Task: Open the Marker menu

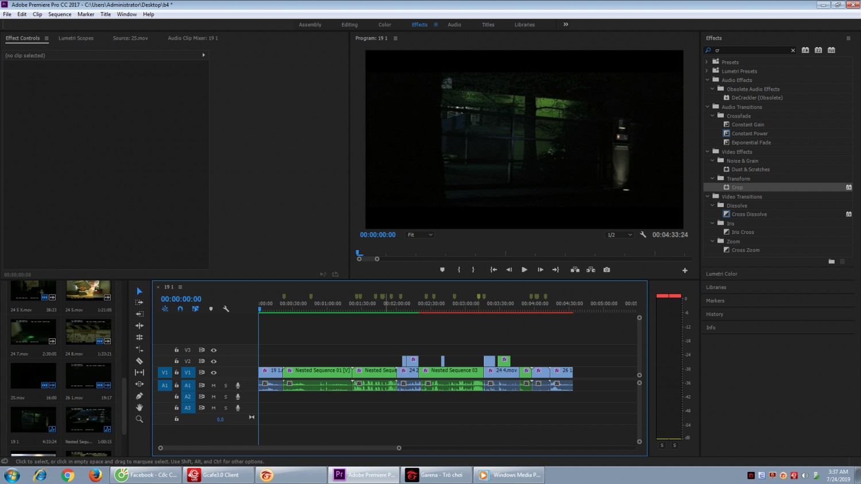Action: pyautogui.click(x=86, y=14)
